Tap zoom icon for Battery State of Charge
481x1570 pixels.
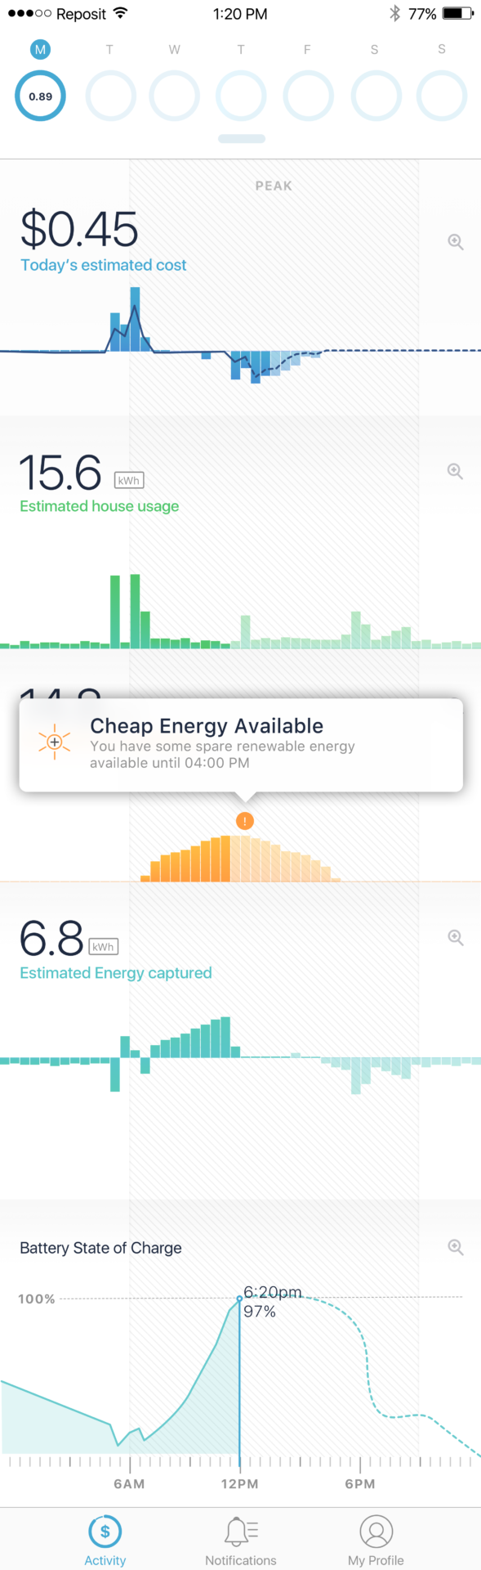[456, 1247]
